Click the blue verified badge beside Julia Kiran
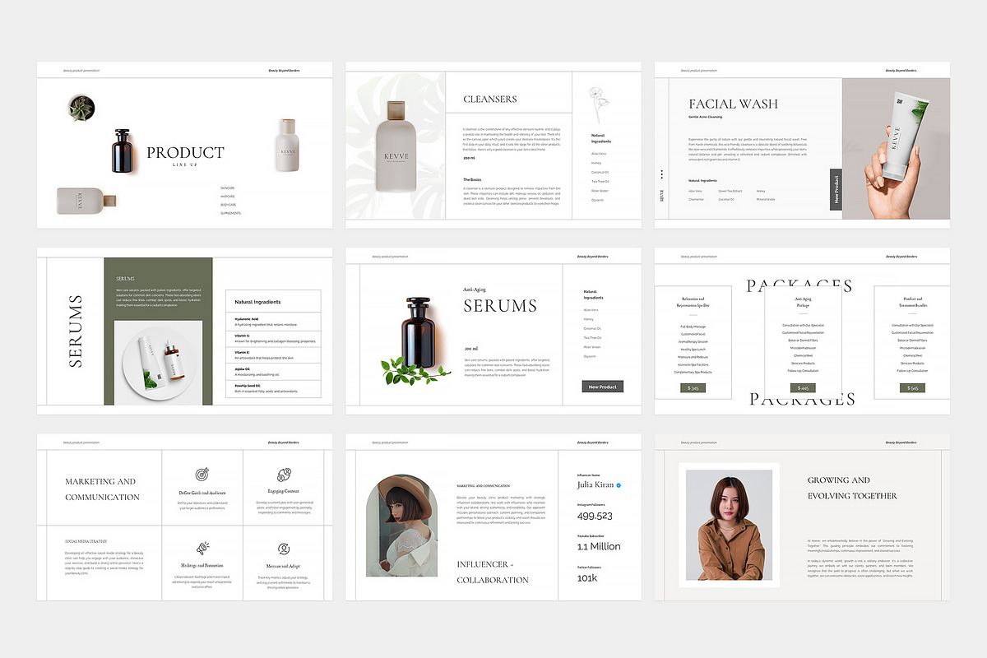The image size is (987, 658). tap(619, 485)
